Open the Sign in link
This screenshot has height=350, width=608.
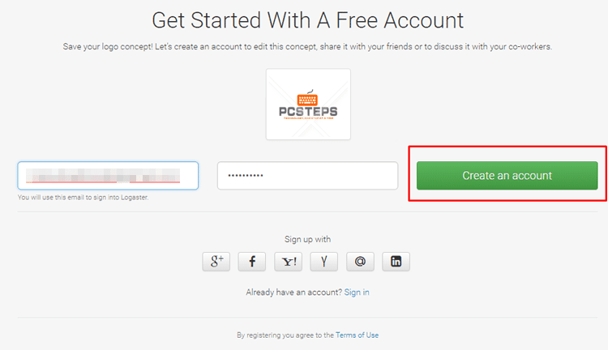[x=357, y=292]
